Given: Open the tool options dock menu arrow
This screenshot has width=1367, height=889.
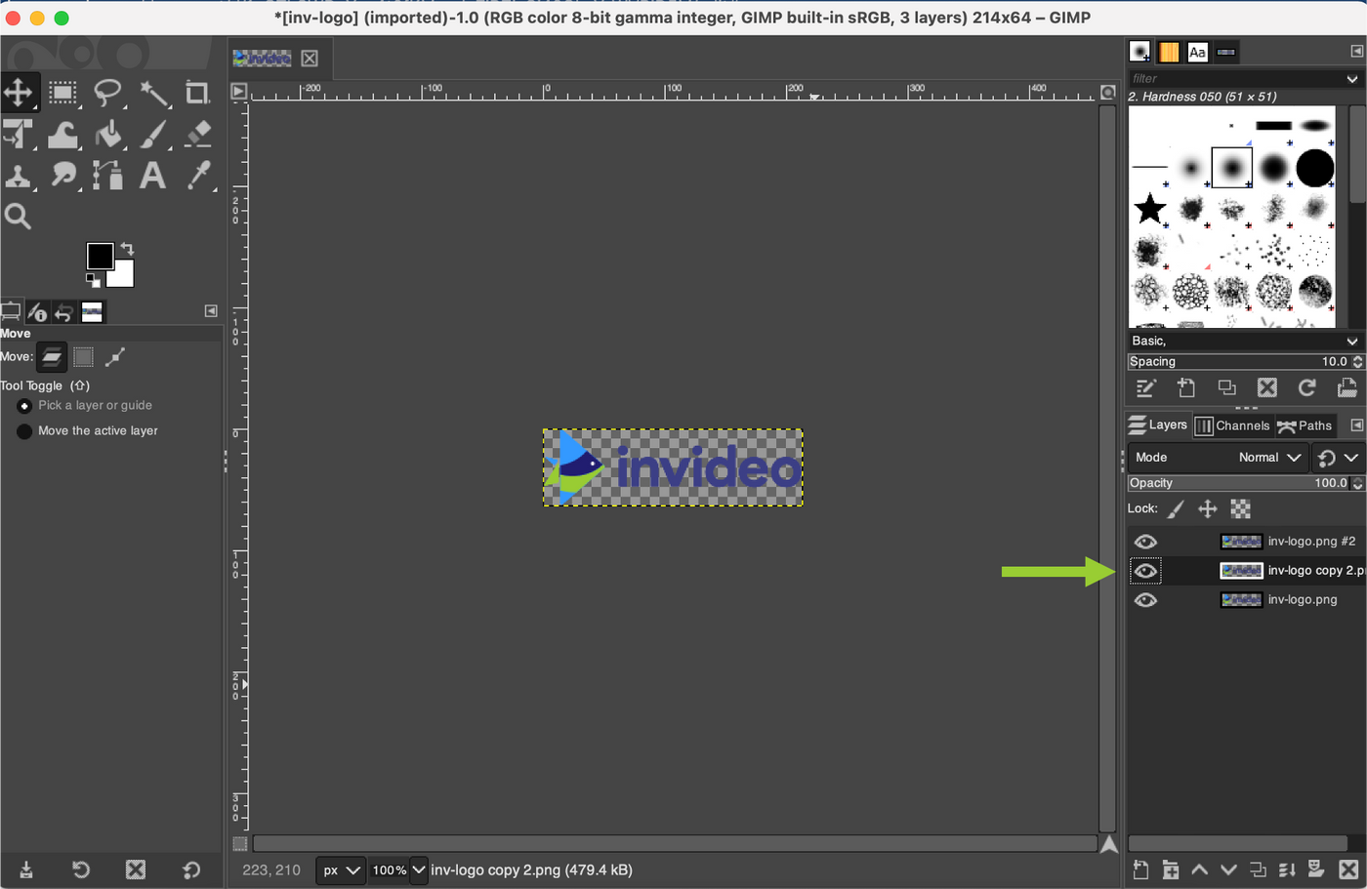Looking at the screenshot, I should tap(211, 311).
